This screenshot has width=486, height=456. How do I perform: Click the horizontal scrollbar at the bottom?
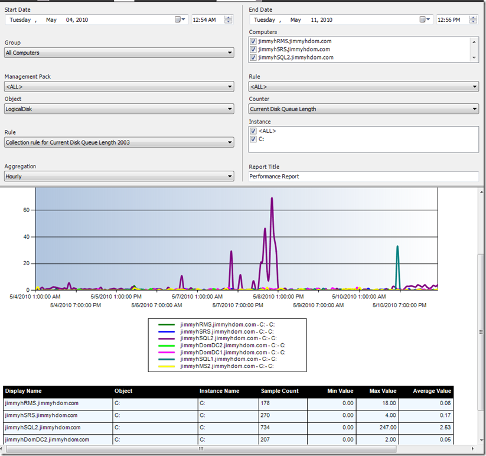[201, 449]
